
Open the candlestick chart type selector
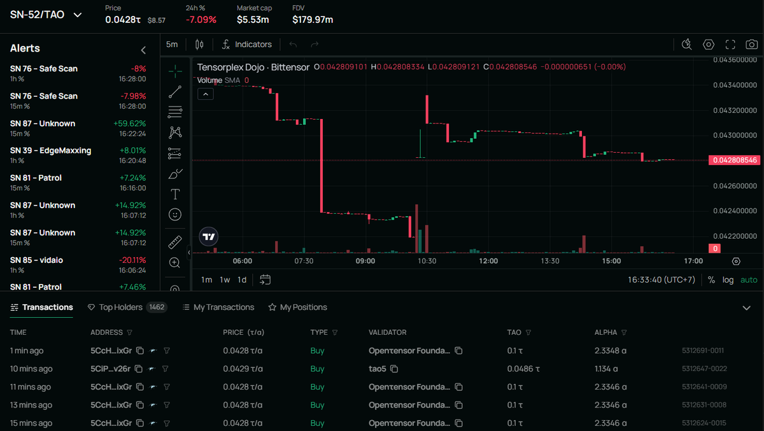pyautogui.click(x=199, y=45)
